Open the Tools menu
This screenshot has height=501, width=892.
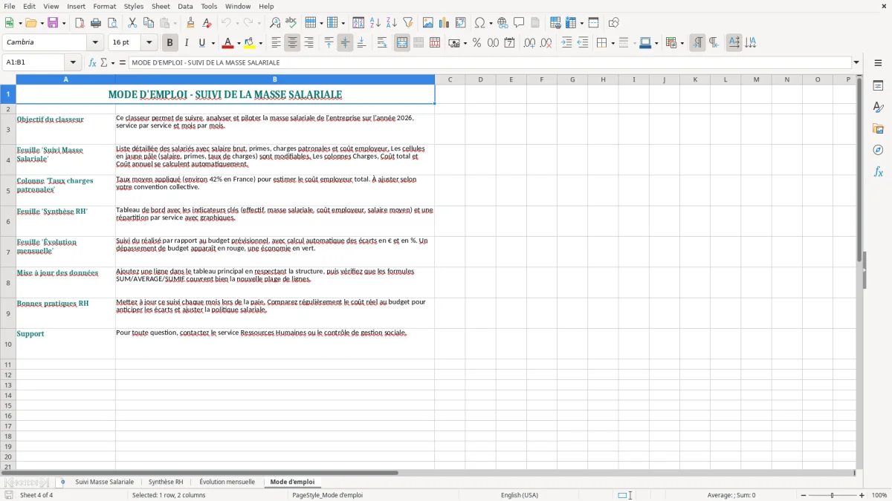[209, 6]
